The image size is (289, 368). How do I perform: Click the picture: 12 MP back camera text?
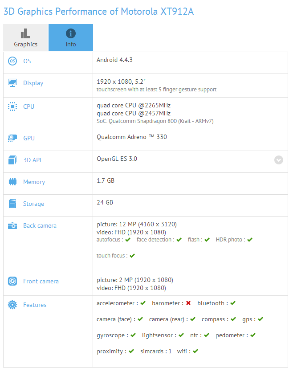(137, 225)
